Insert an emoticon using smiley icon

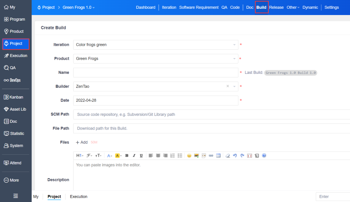tap(189, 155)
